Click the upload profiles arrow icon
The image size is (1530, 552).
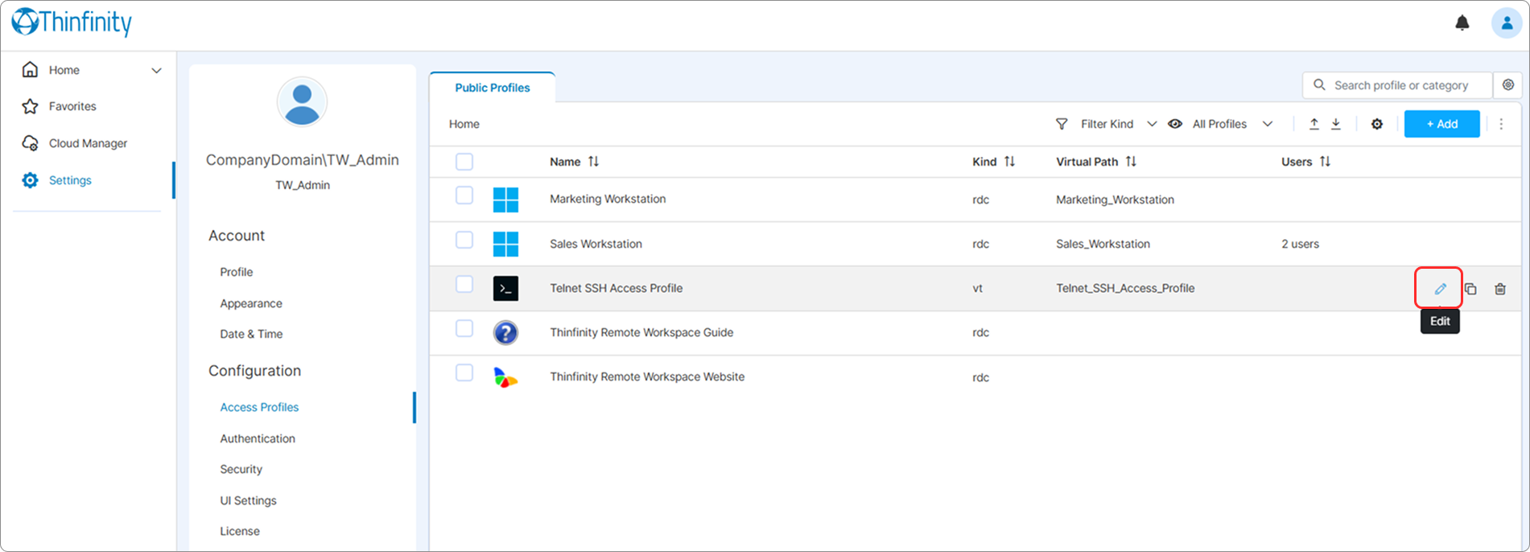coord(1313,124)
